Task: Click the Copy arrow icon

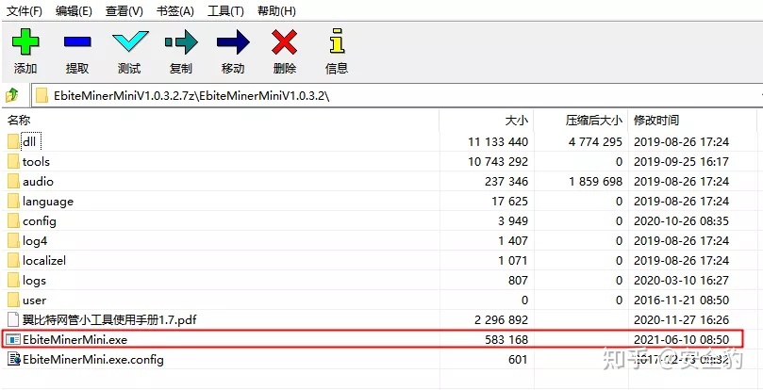Action: 181,41
